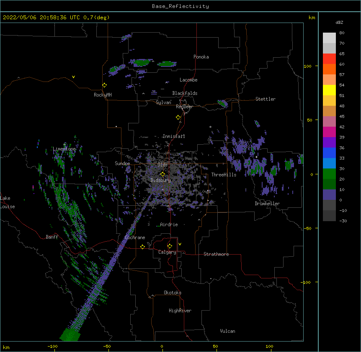
Task: Click the slate purple 10 dBZ legend swatch
Action: 329,195
